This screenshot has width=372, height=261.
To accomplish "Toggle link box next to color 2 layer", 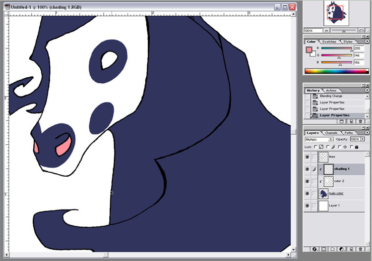I will point(314,181).
